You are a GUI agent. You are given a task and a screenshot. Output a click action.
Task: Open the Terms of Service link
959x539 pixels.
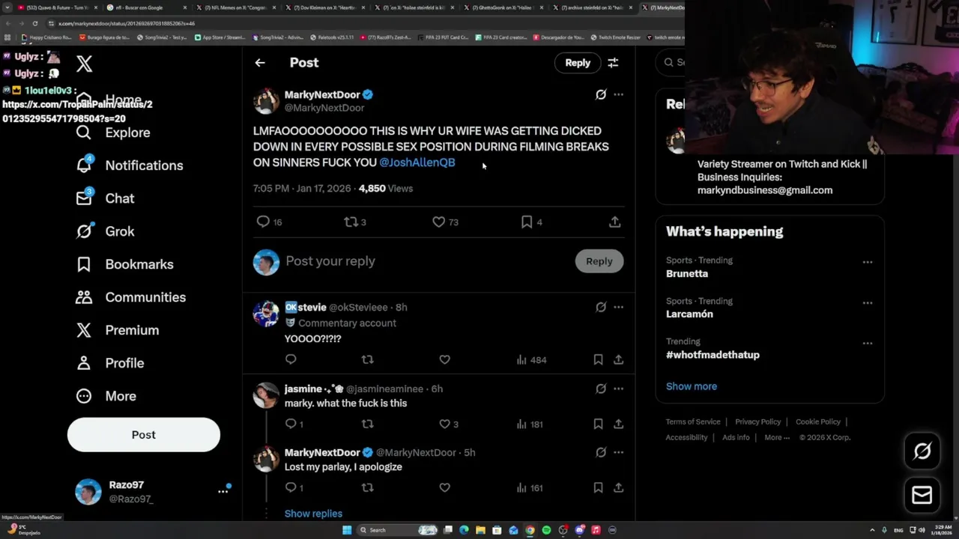[693, 421]
